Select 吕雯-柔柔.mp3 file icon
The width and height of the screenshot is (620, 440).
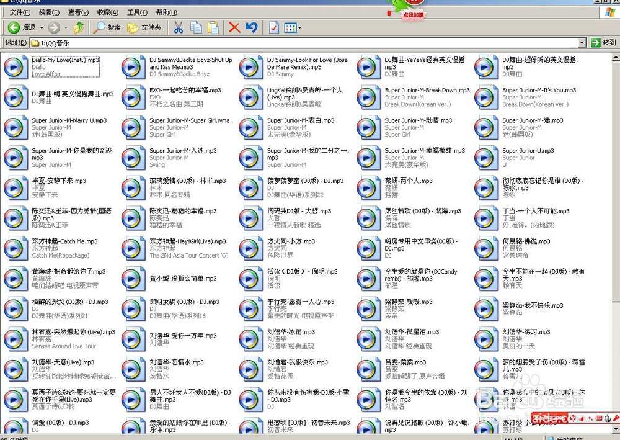[368, 369]
